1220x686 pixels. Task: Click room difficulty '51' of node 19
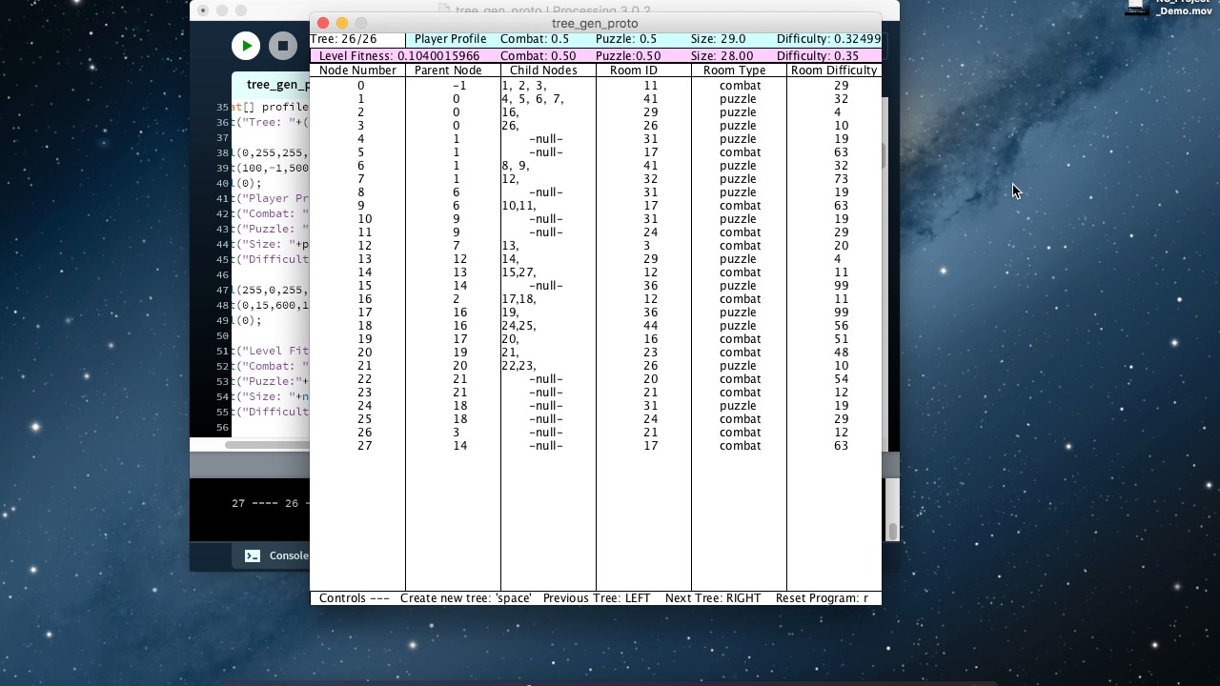tap(841, 339)
